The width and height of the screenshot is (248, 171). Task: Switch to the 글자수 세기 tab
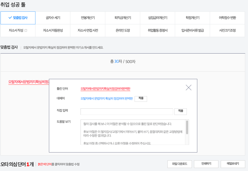(x=53, y=18)
